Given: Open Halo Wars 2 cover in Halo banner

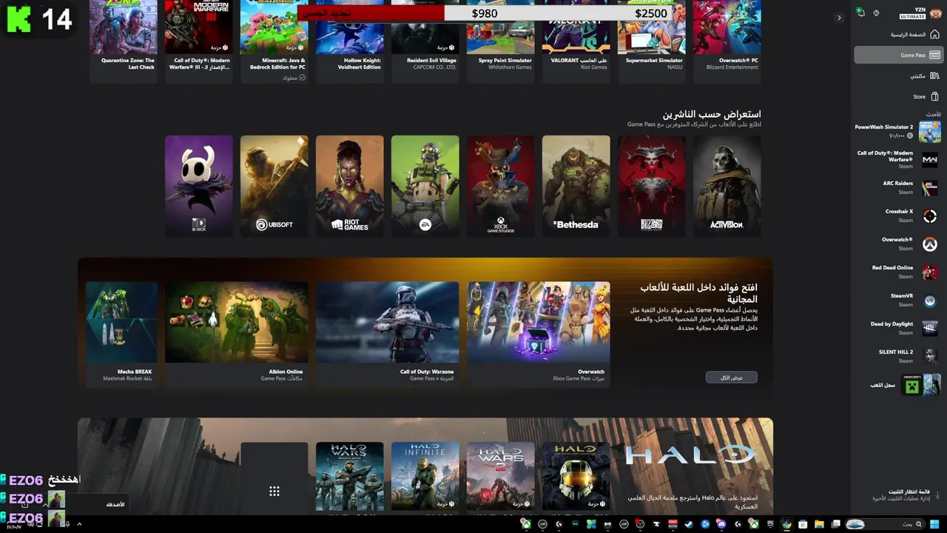Looking at the screenshot, I should click(500, 477).
